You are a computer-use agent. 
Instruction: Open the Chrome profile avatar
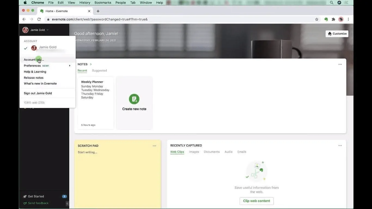coord(341,19)
